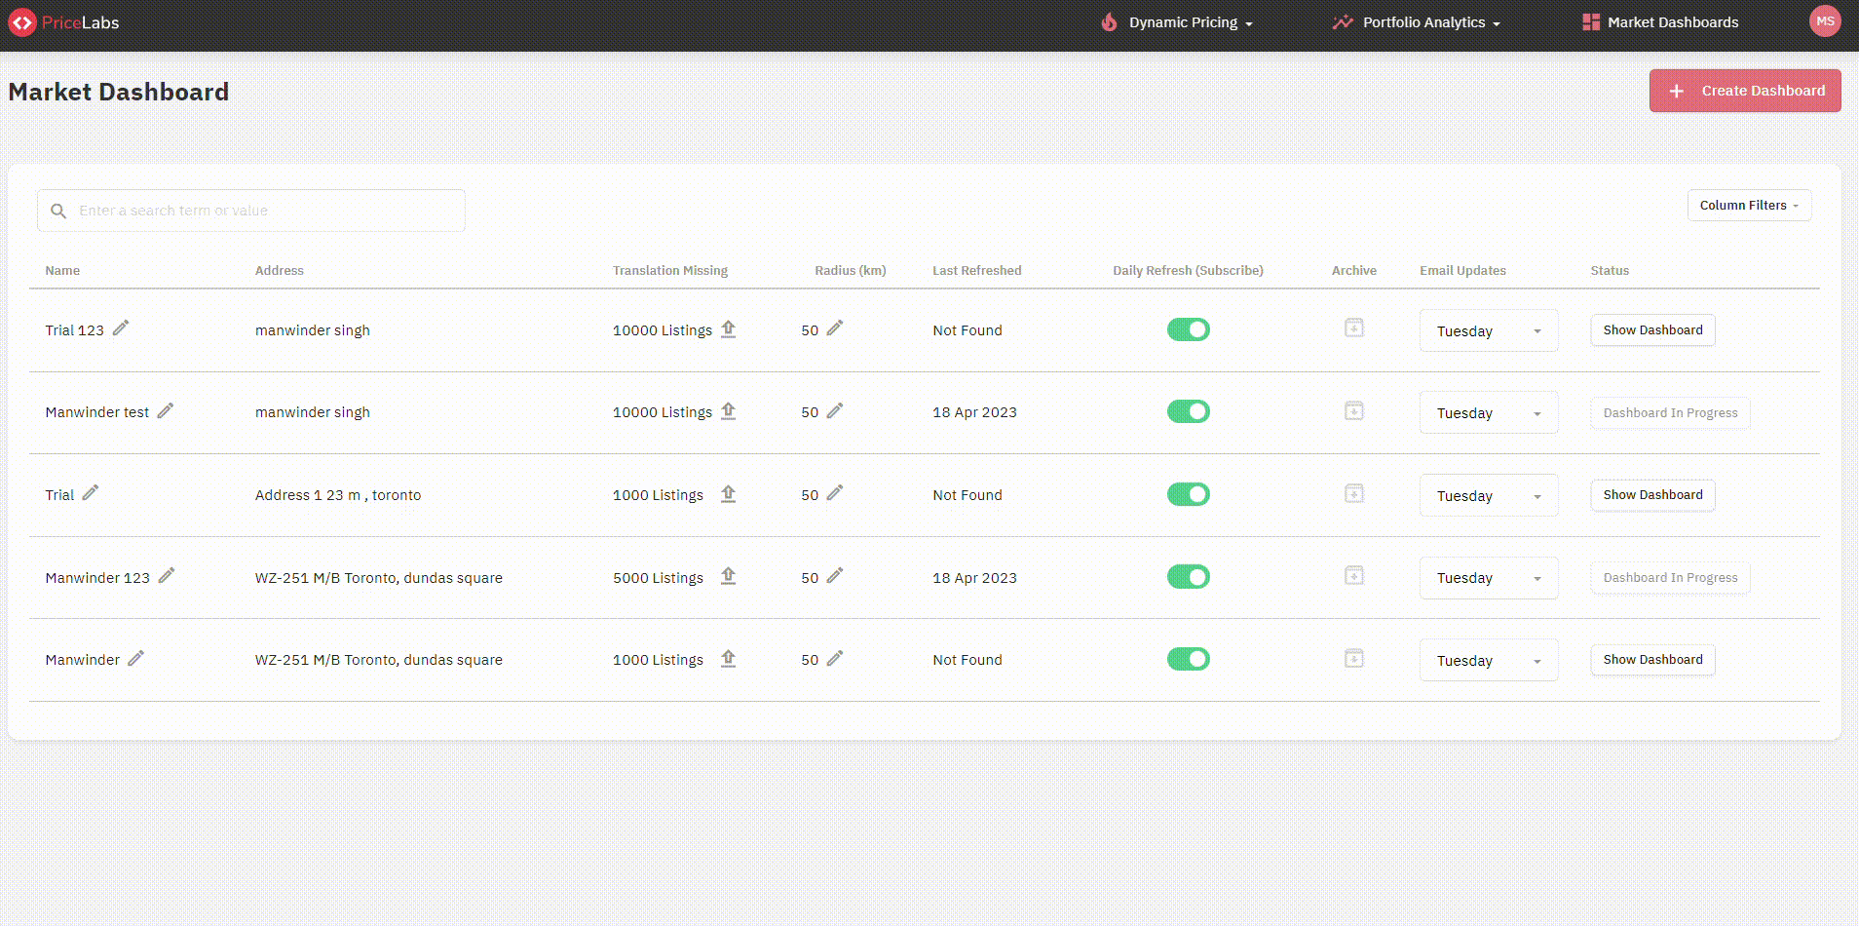Click Dashboard In Progress for Manwinder 123
The width and height of the screenshot is (1859, 926).
point(1670,577)
